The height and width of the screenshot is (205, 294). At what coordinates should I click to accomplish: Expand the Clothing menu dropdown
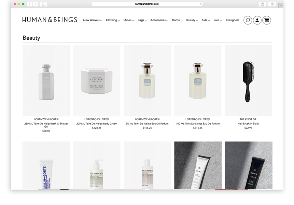[113, 20]
